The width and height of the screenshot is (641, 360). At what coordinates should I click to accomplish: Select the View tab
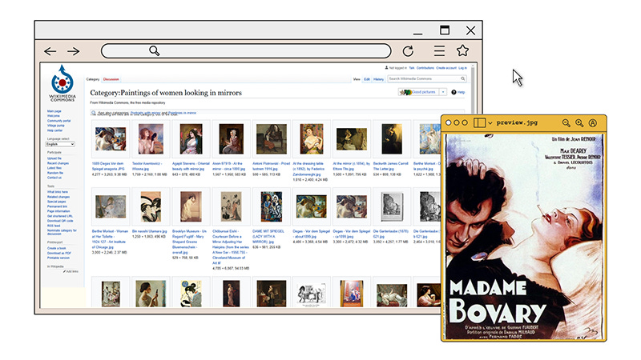(x=357, y=79)
